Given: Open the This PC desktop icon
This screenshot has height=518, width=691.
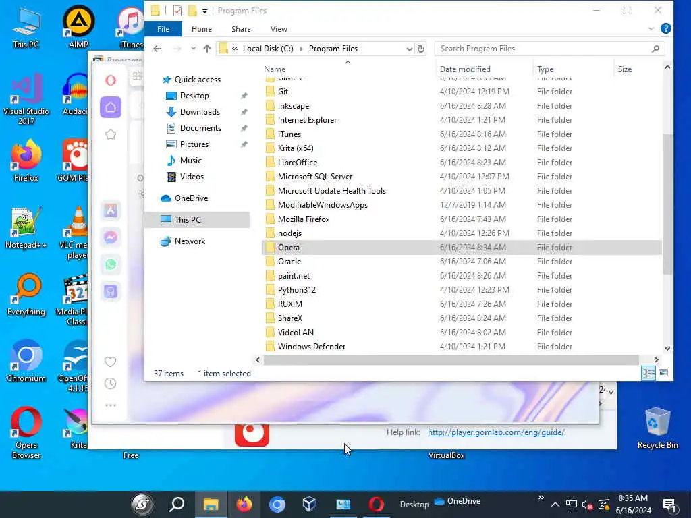Looking at the screenshot, I should (26, 28).
